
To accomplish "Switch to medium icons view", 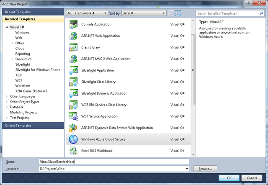I will (178, 13).
